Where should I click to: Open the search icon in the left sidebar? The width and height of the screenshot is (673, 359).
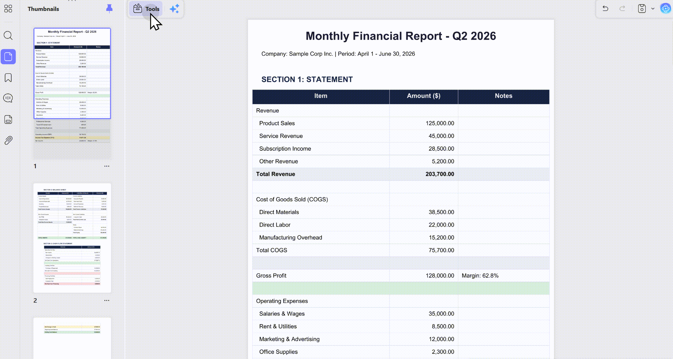pyautogui.click(x=8, y=35)
